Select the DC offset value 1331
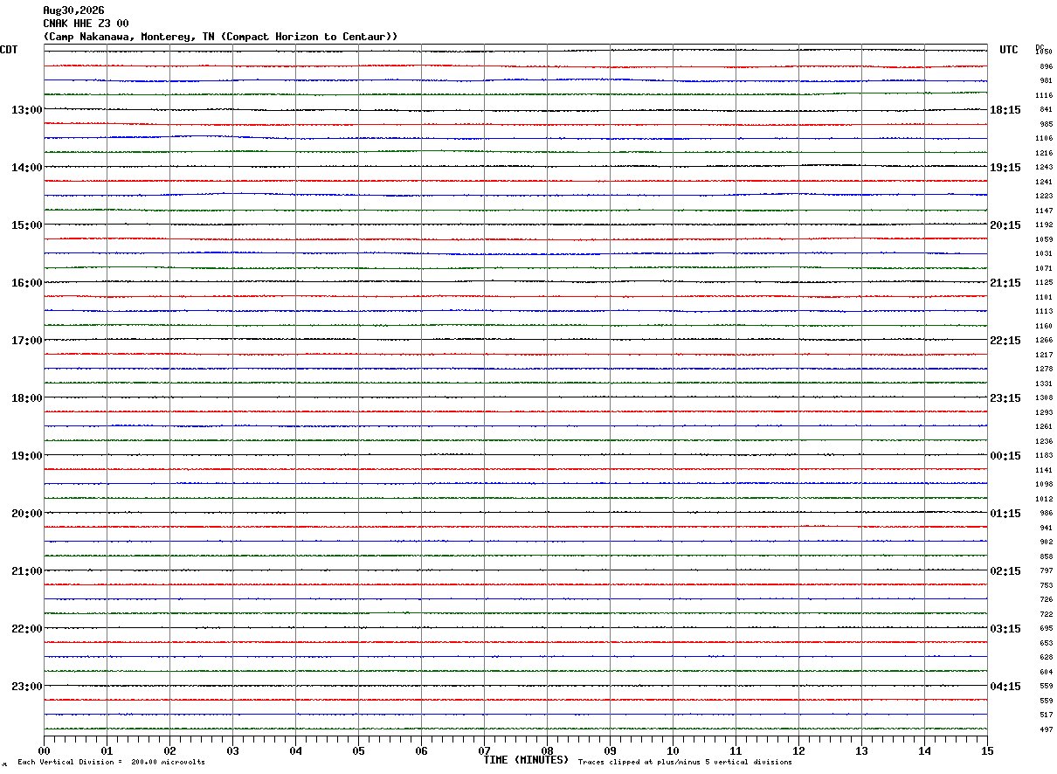The width and height of the screenshot is (1057, 774). (1044, 384)
